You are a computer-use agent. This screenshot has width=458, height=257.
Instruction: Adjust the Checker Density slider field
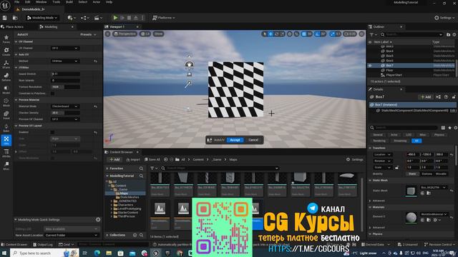(65, 113)
